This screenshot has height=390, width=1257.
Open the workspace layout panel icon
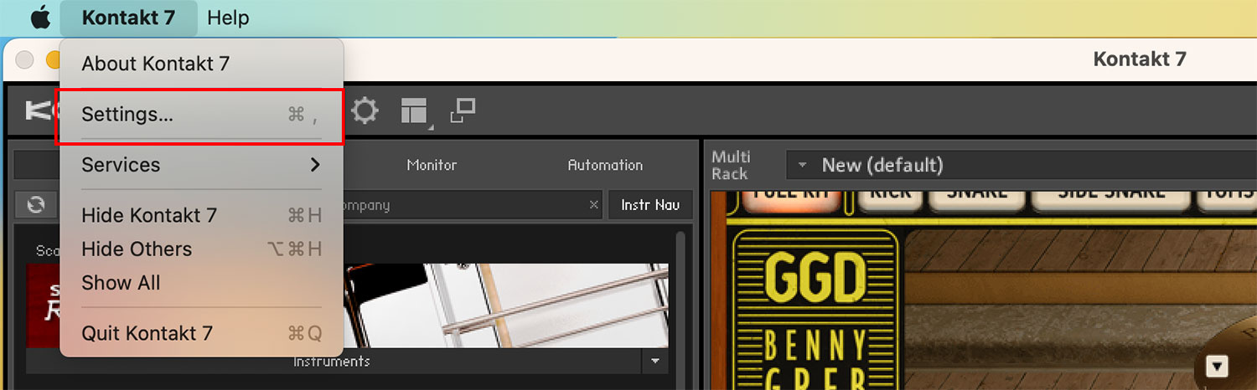[414, 112]
